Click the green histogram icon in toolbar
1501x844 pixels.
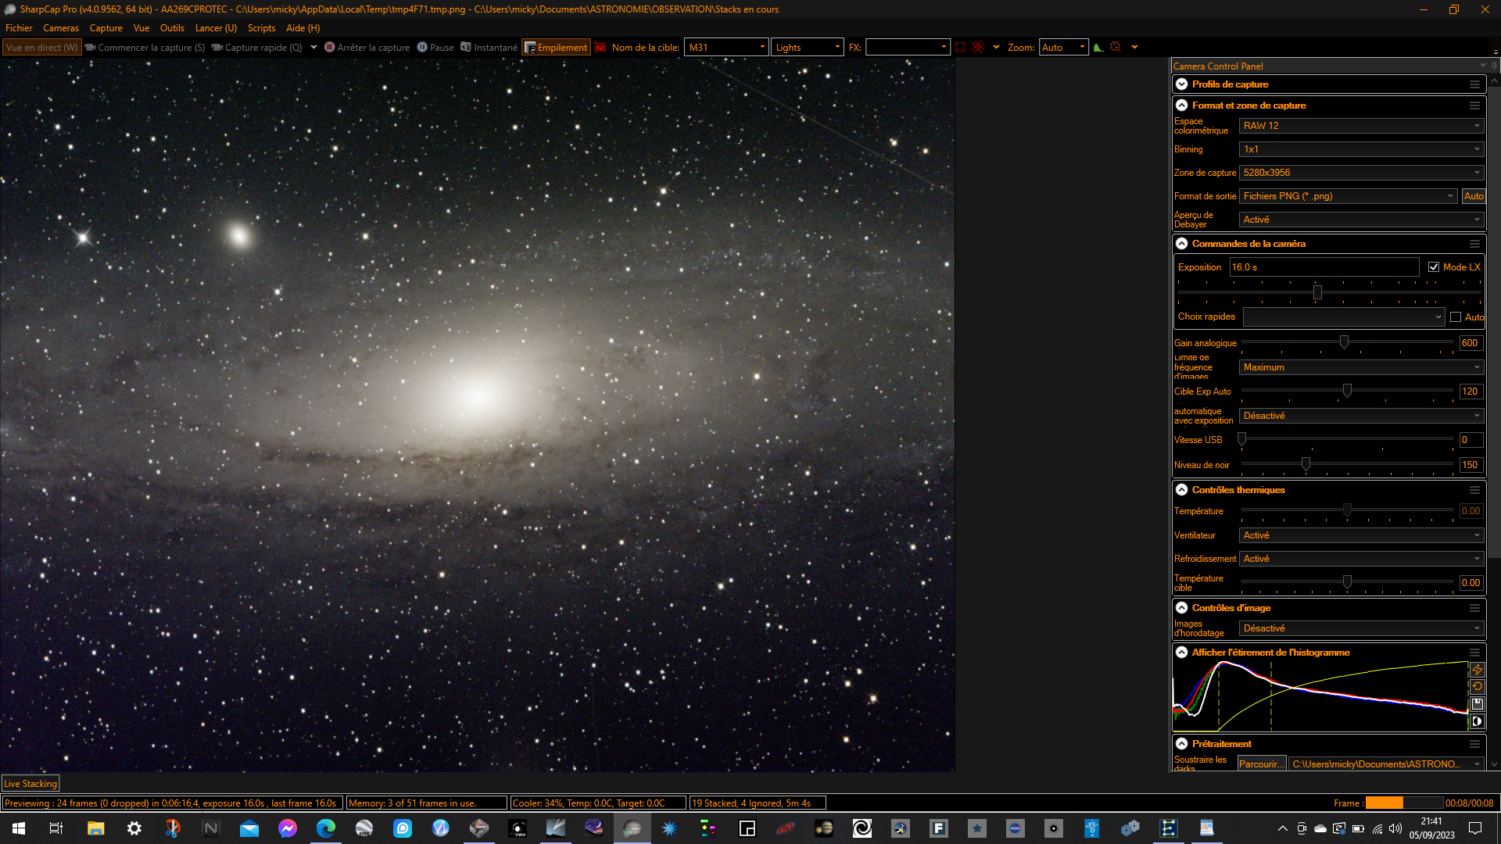1098,48
